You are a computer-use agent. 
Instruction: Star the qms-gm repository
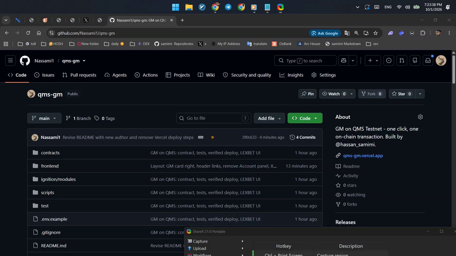[401, 94]
